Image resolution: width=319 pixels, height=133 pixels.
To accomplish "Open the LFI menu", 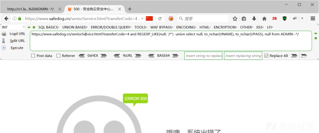I will [270, 27].
